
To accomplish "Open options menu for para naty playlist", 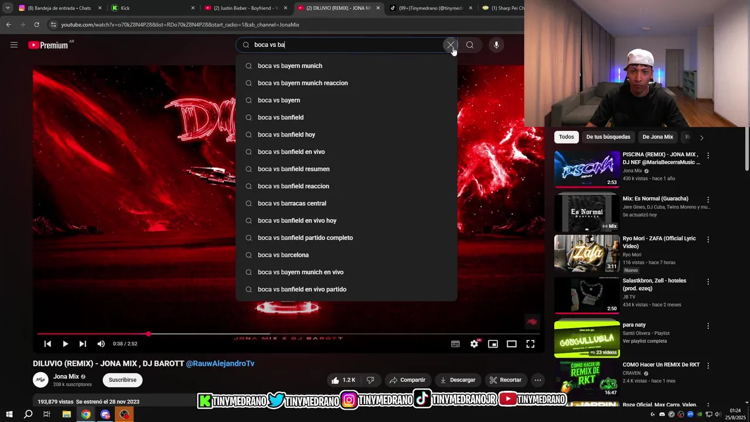I will (708, 326).
